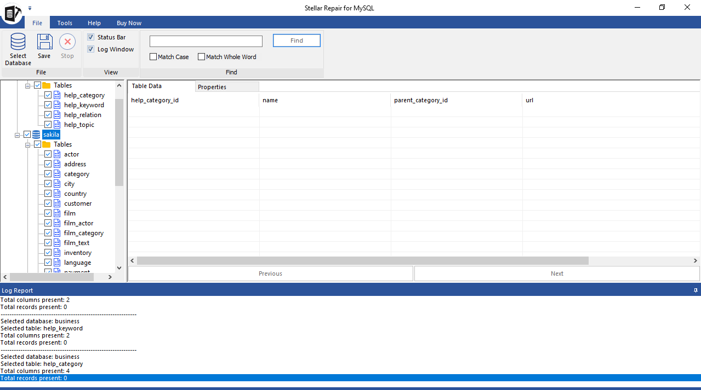Toggle the Log Window checkbox
The image size is (701, 390).
pos(91,49)
